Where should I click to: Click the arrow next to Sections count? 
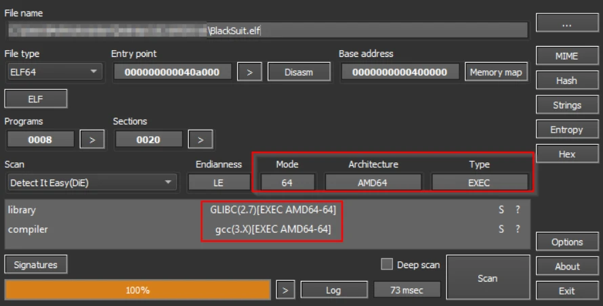(x=200, y=139)
